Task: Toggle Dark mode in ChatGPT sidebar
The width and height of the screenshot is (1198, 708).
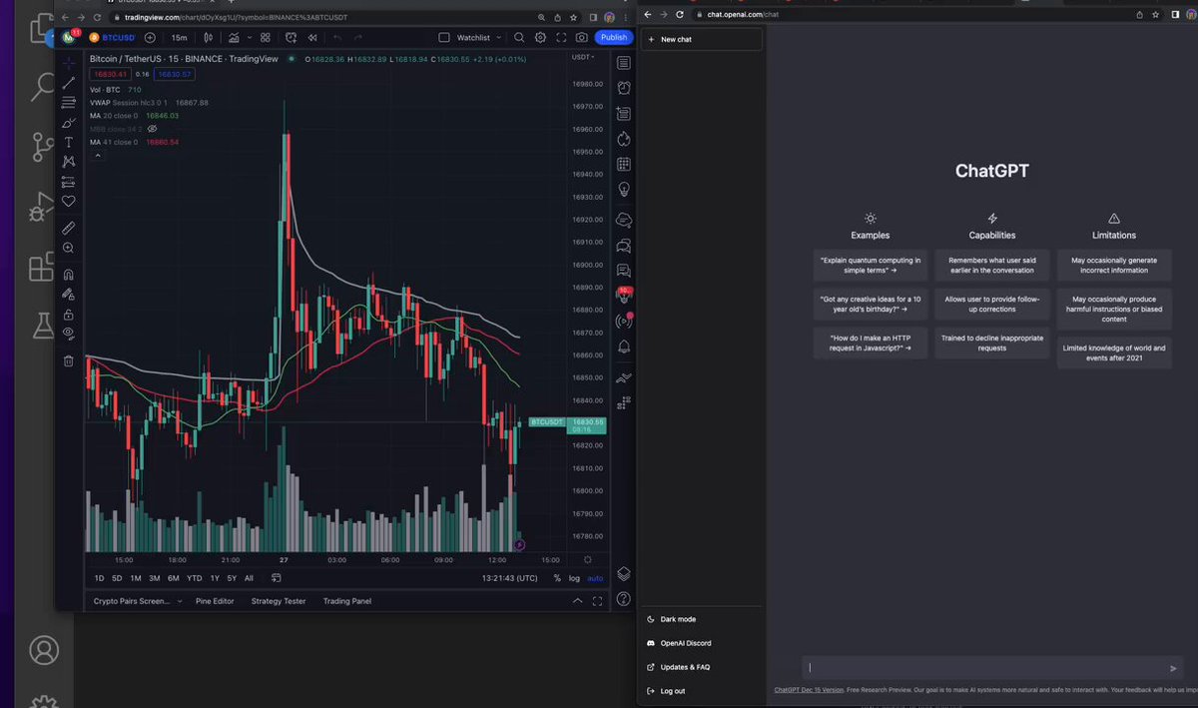Action: (701, 619)
